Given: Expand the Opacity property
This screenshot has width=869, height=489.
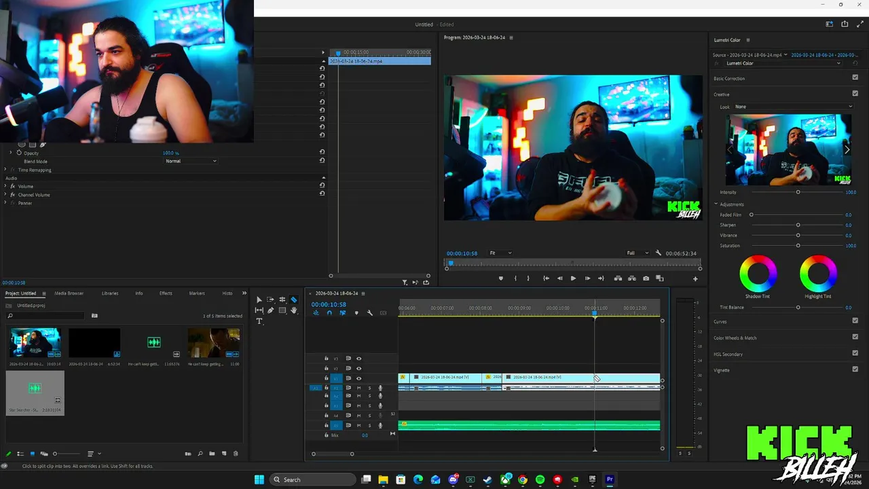Looking at the screenshot, I should (x=11, y=153).
